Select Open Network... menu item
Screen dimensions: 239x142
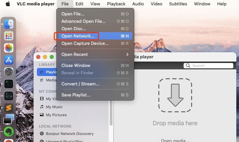point(95,36)
